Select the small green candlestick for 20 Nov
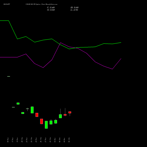147x147 pixels. click(x=23, y=113)
